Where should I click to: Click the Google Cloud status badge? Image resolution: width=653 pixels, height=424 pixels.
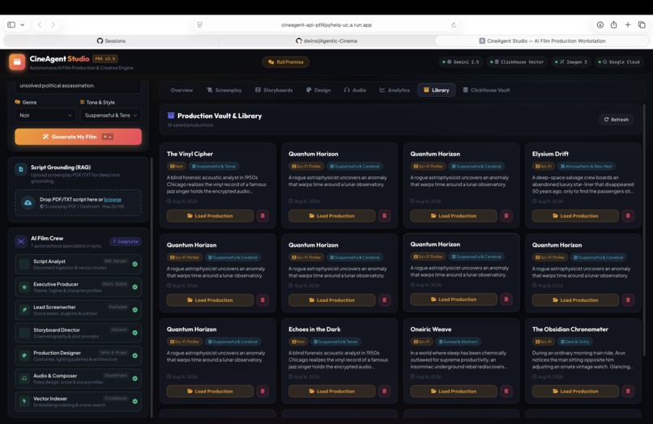[618, 62]
